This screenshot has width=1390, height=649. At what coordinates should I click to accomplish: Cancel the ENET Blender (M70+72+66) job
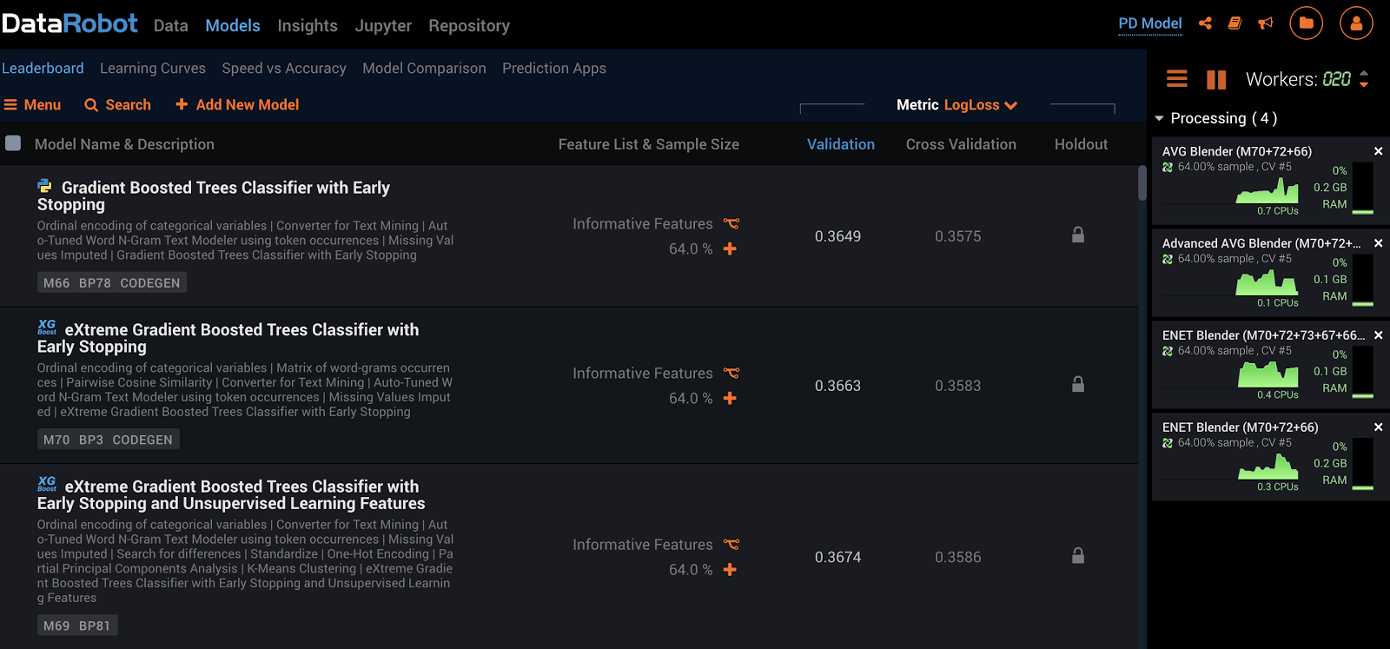point(1378,427)
